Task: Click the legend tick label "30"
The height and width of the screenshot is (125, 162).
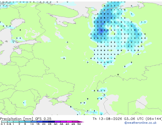Action: (x=55, y=124)
